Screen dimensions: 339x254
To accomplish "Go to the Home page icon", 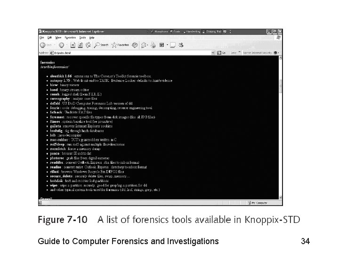I will point(88,45).
